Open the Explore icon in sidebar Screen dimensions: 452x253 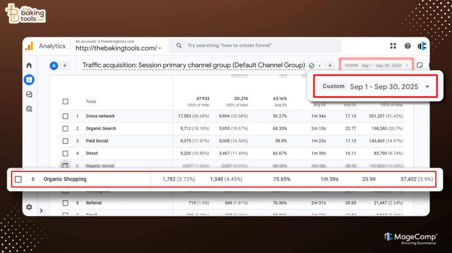(x=29, y=94)
